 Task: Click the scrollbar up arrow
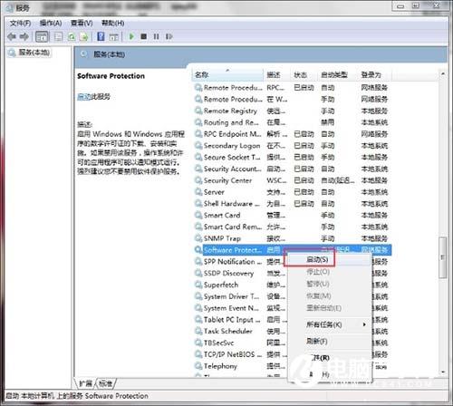(x=443, y=73)
